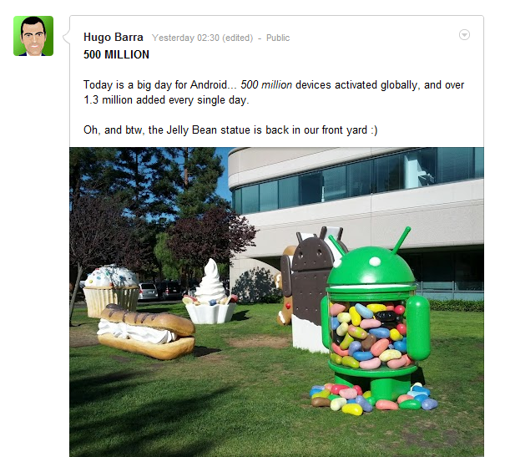Click the (edited) label beside timestamp
505x457 pixels.
[x=237, y=38]
